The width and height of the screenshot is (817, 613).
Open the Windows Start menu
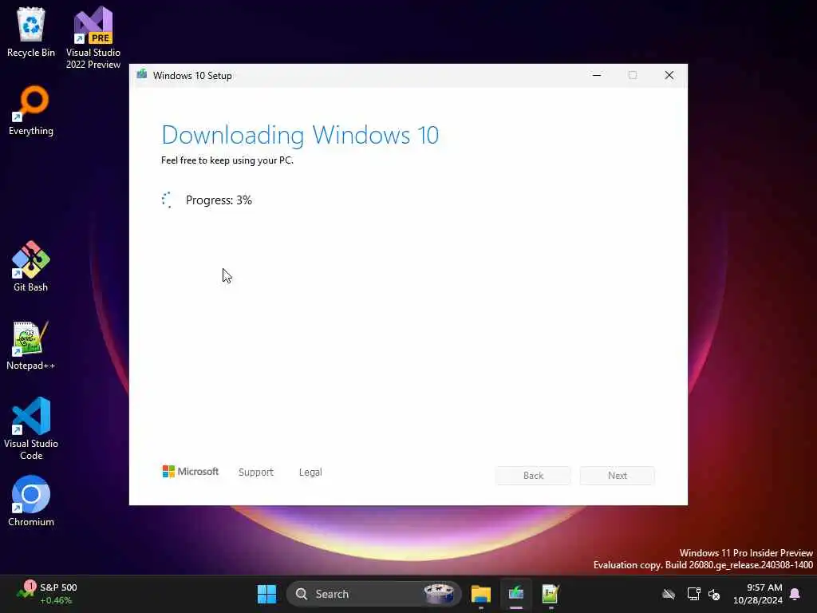point(266,594)
